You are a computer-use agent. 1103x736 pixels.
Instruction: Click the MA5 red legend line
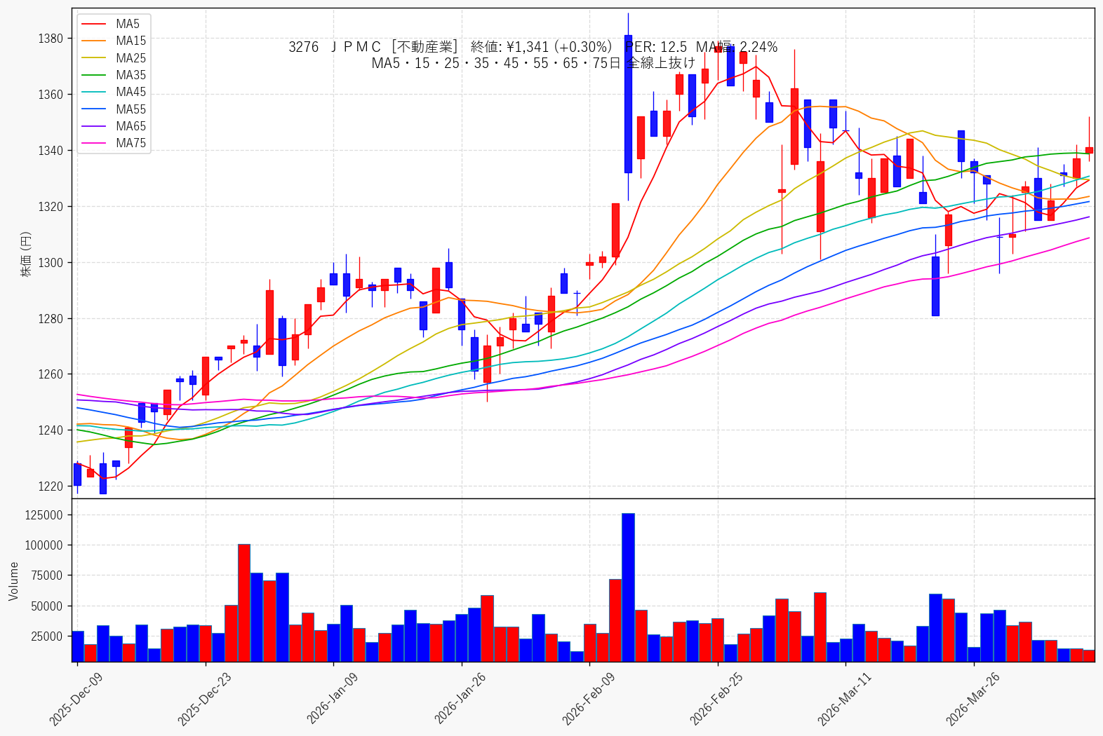[x=94, y=24]
